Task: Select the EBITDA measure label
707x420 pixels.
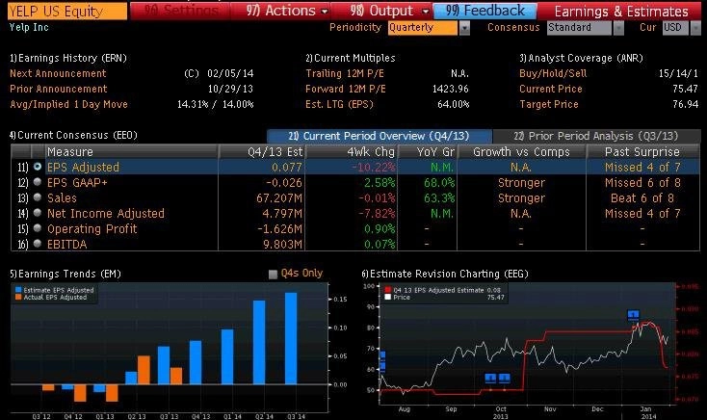Action: [66, 245]
